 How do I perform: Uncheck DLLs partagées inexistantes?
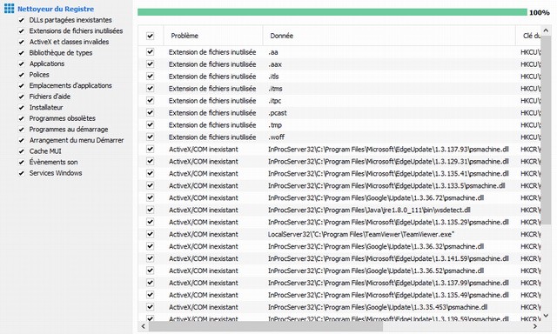pyautogui.click(x=21, y=20)
